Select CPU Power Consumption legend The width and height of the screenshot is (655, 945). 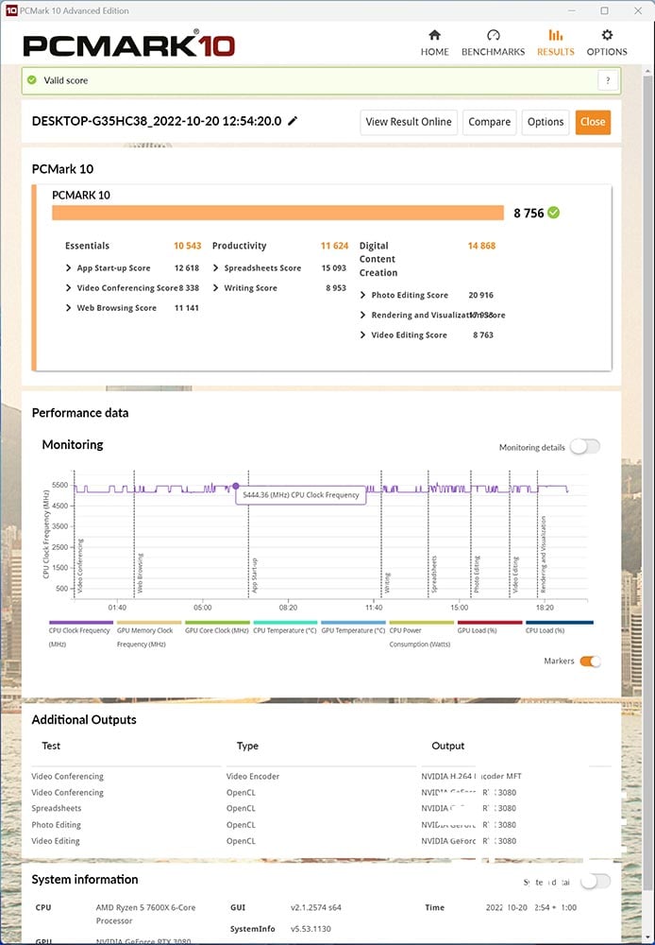(422, 633)
